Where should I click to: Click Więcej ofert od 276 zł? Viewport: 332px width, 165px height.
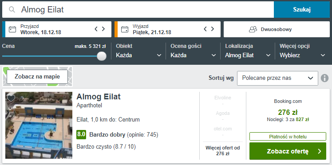tap(223, 151)
